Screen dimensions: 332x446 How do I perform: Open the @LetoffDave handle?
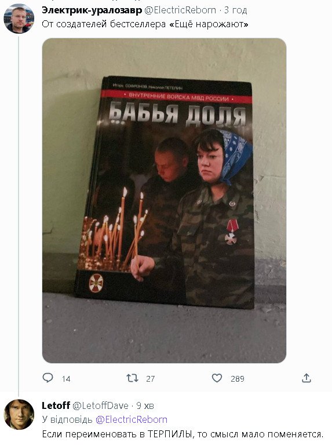tap(100, 405)
